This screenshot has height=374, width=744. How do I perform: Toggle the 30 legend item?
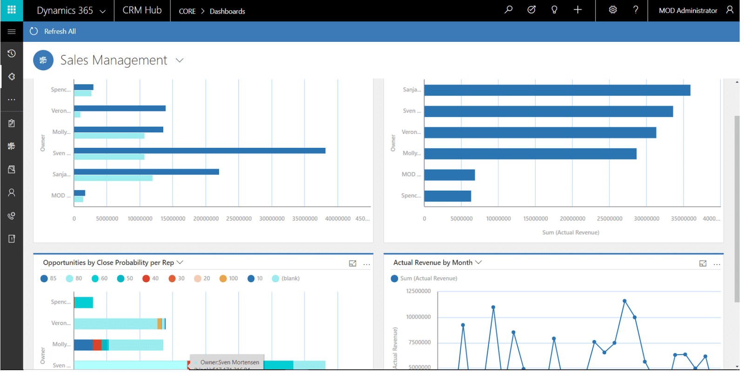(177, 279)
